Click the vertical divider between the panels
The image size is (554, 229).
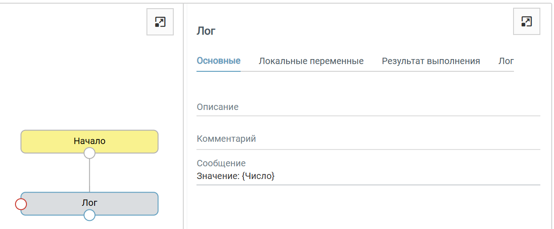tap(183, 114)
